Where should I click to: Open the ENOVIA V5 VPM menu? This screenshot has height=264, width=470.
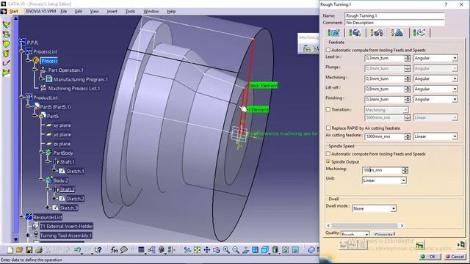(41, 12)
